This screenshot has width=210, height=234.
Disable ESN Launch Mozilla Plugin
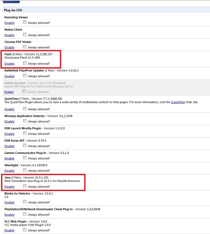point(9,134)
